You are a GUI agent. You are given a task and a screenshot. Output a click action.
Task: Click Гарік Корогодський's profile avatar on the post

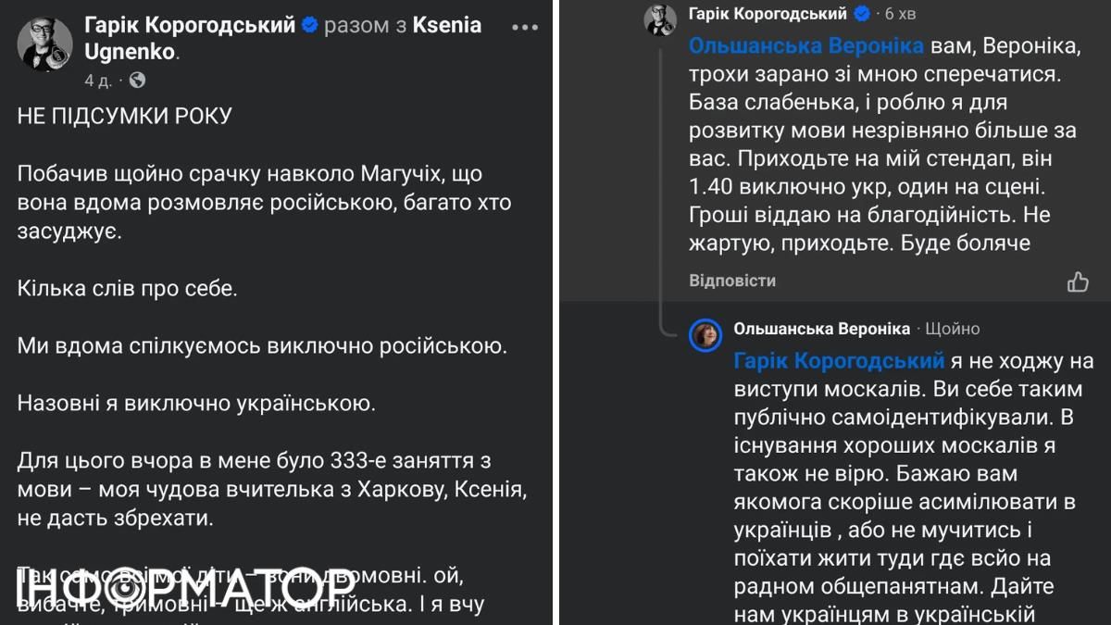[x=44, y=43]
